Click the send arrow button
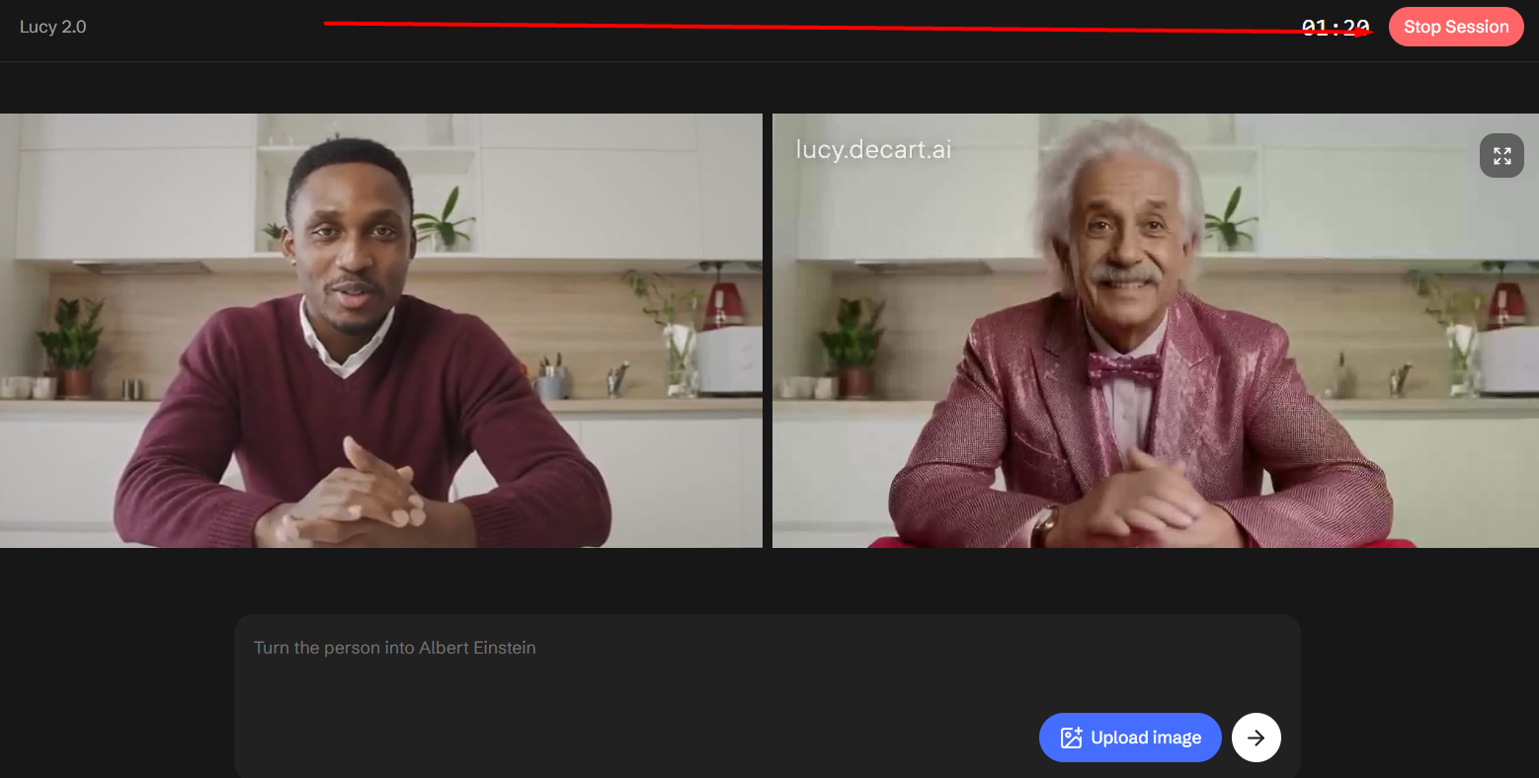The image size is (1539, 778). click(1255, 738)
